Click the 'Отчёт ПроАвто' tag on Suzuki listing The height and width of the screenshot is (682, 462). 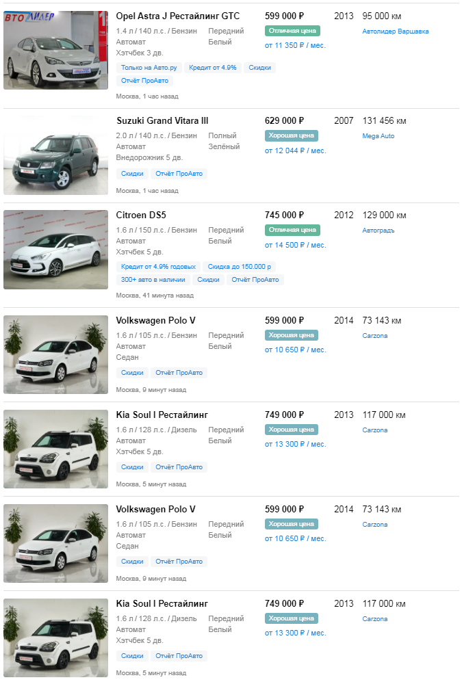[x=179, y=174]
